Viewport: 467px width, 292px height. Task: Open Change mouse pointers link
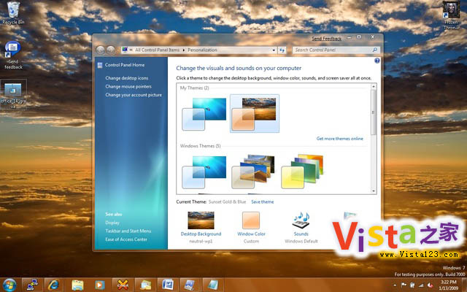click(128, 86)
